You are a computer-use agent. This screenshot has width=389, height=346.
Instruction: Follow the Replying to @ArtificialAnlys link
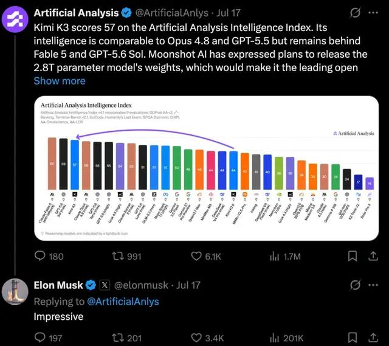[x=123, y=302]
